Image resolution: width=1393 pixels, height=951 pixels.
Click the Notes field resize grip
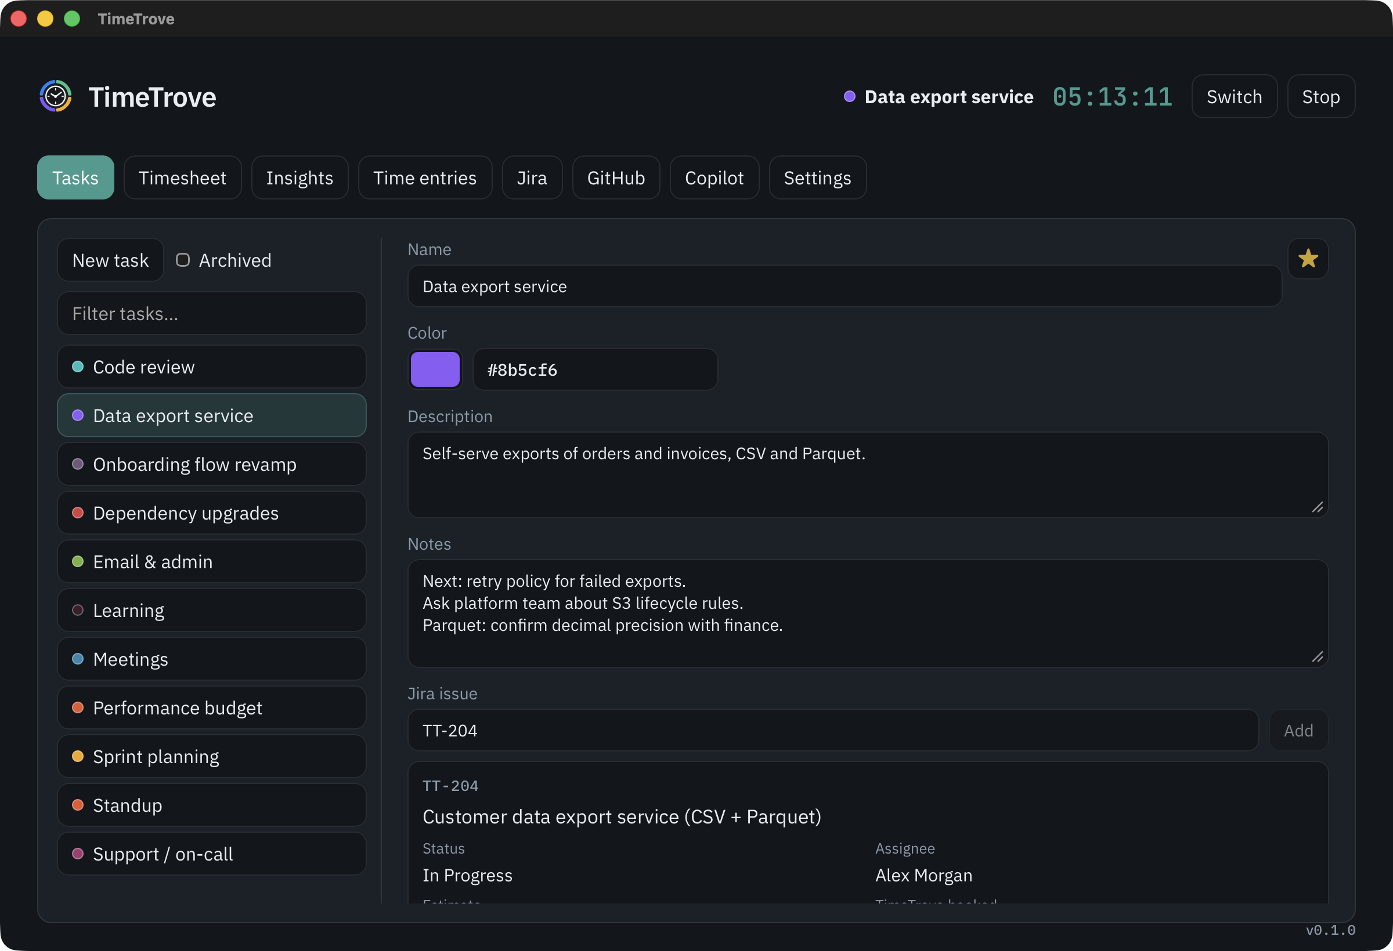pos(1318,657)
